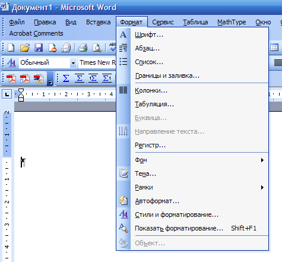Image resolution: width=282 pixels, height=262 pixels.
Task: Insert inline equation with first MathType sigma
Action: tap(66, 78)
